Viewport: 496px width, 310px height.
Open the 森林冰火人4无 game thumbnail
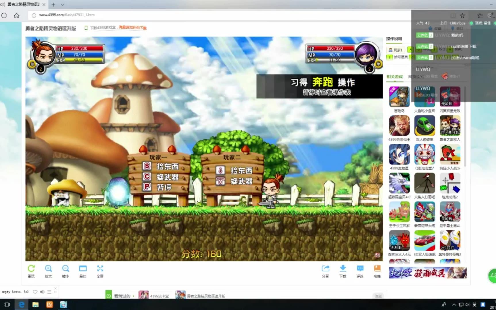tap(399, 241)
